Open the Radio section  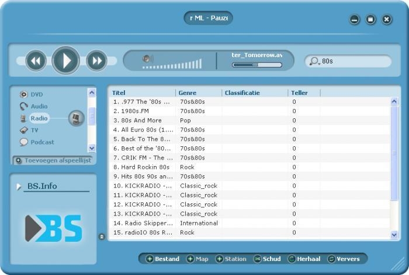[39, 118]
